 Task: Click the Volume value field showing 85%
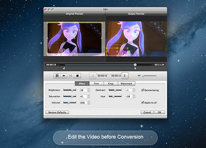pos(83,103)
